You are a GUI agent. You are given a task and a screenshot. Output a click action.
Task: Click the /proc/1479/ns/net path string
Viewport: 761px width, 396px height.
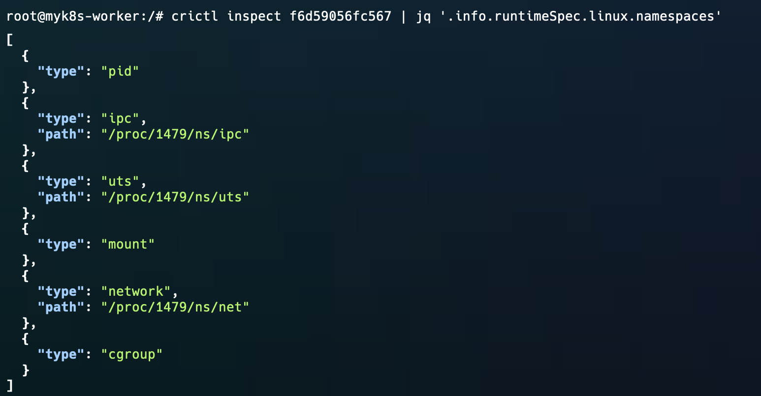175,307
